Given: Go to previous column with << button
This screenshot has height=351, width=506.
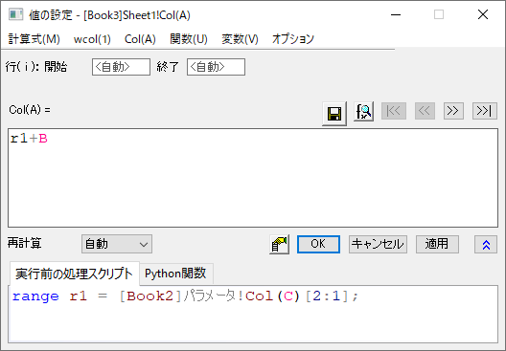Looking at the screenshot, I should pos(425,111).
